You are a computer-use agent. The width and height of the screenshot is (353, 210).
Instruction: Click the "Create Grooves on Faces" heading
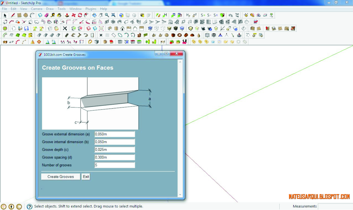(78, 68)
